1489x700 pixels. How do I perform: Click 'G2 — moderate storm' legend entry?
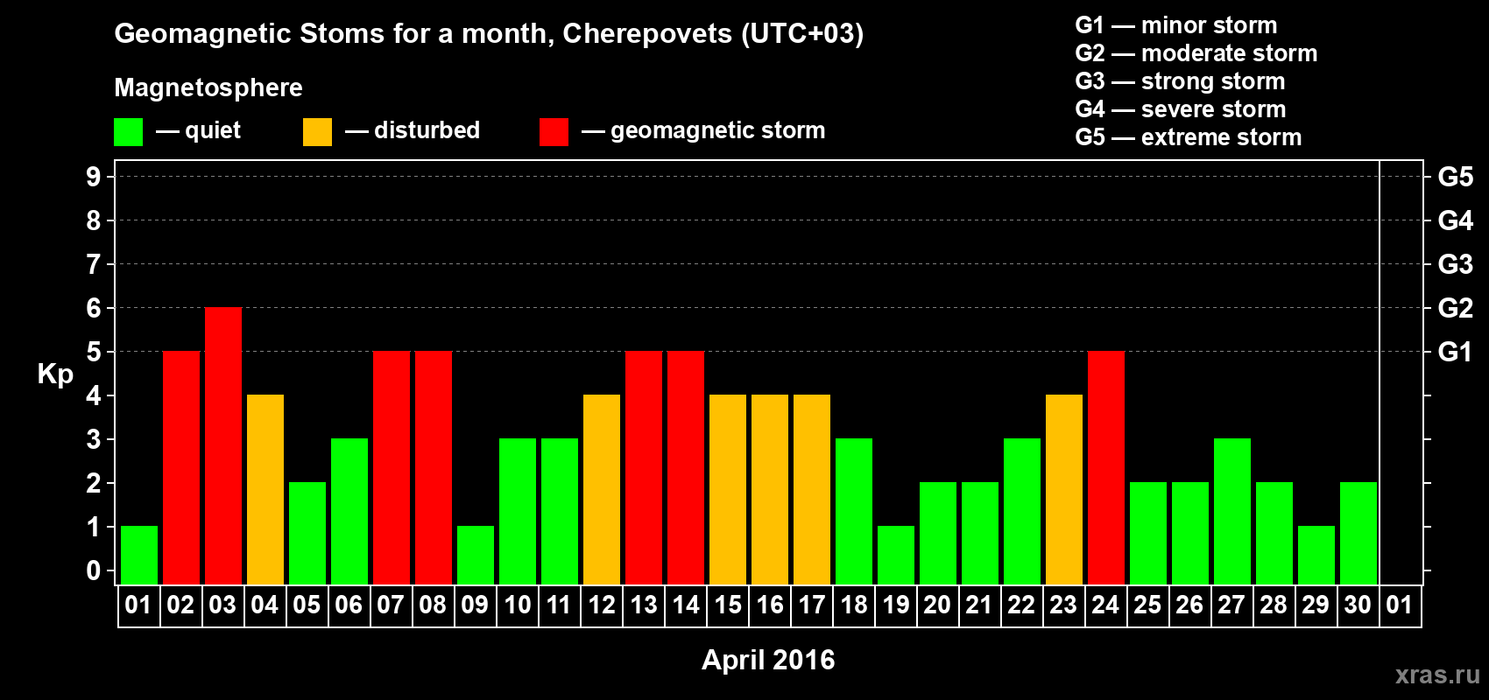[1196, 53]
